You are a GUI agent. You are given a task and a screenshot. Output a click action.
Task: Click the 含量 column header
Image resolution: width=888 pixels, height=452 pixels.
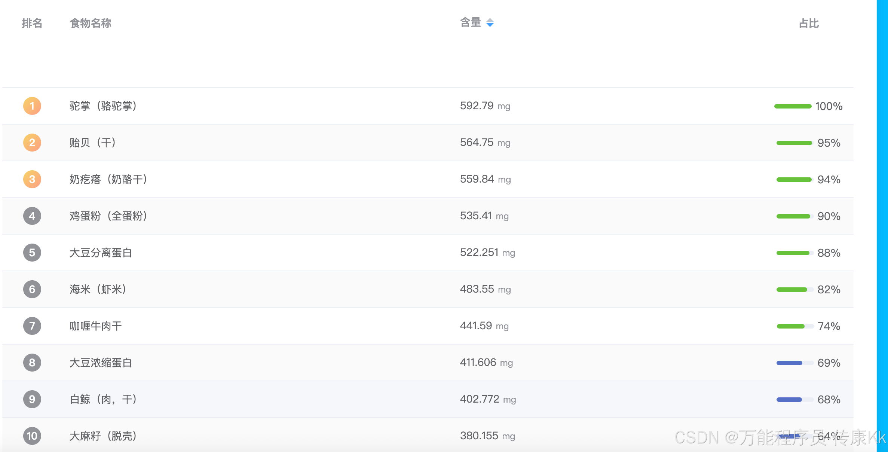pyautogui.click(x=471, y=23)
